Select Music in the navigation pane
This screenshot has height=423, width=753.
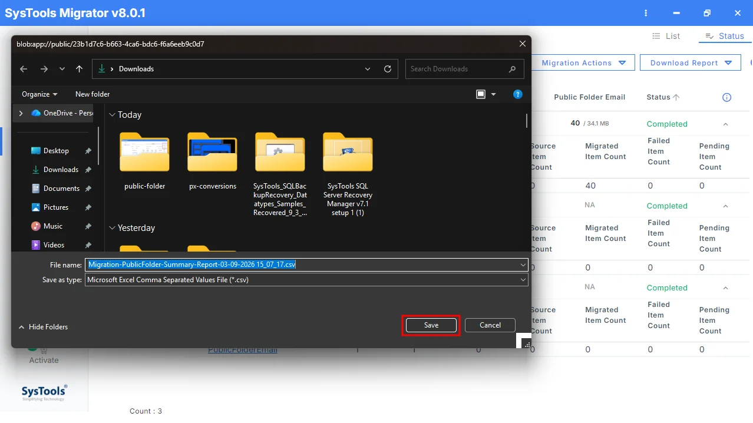[x=53, y=226]
